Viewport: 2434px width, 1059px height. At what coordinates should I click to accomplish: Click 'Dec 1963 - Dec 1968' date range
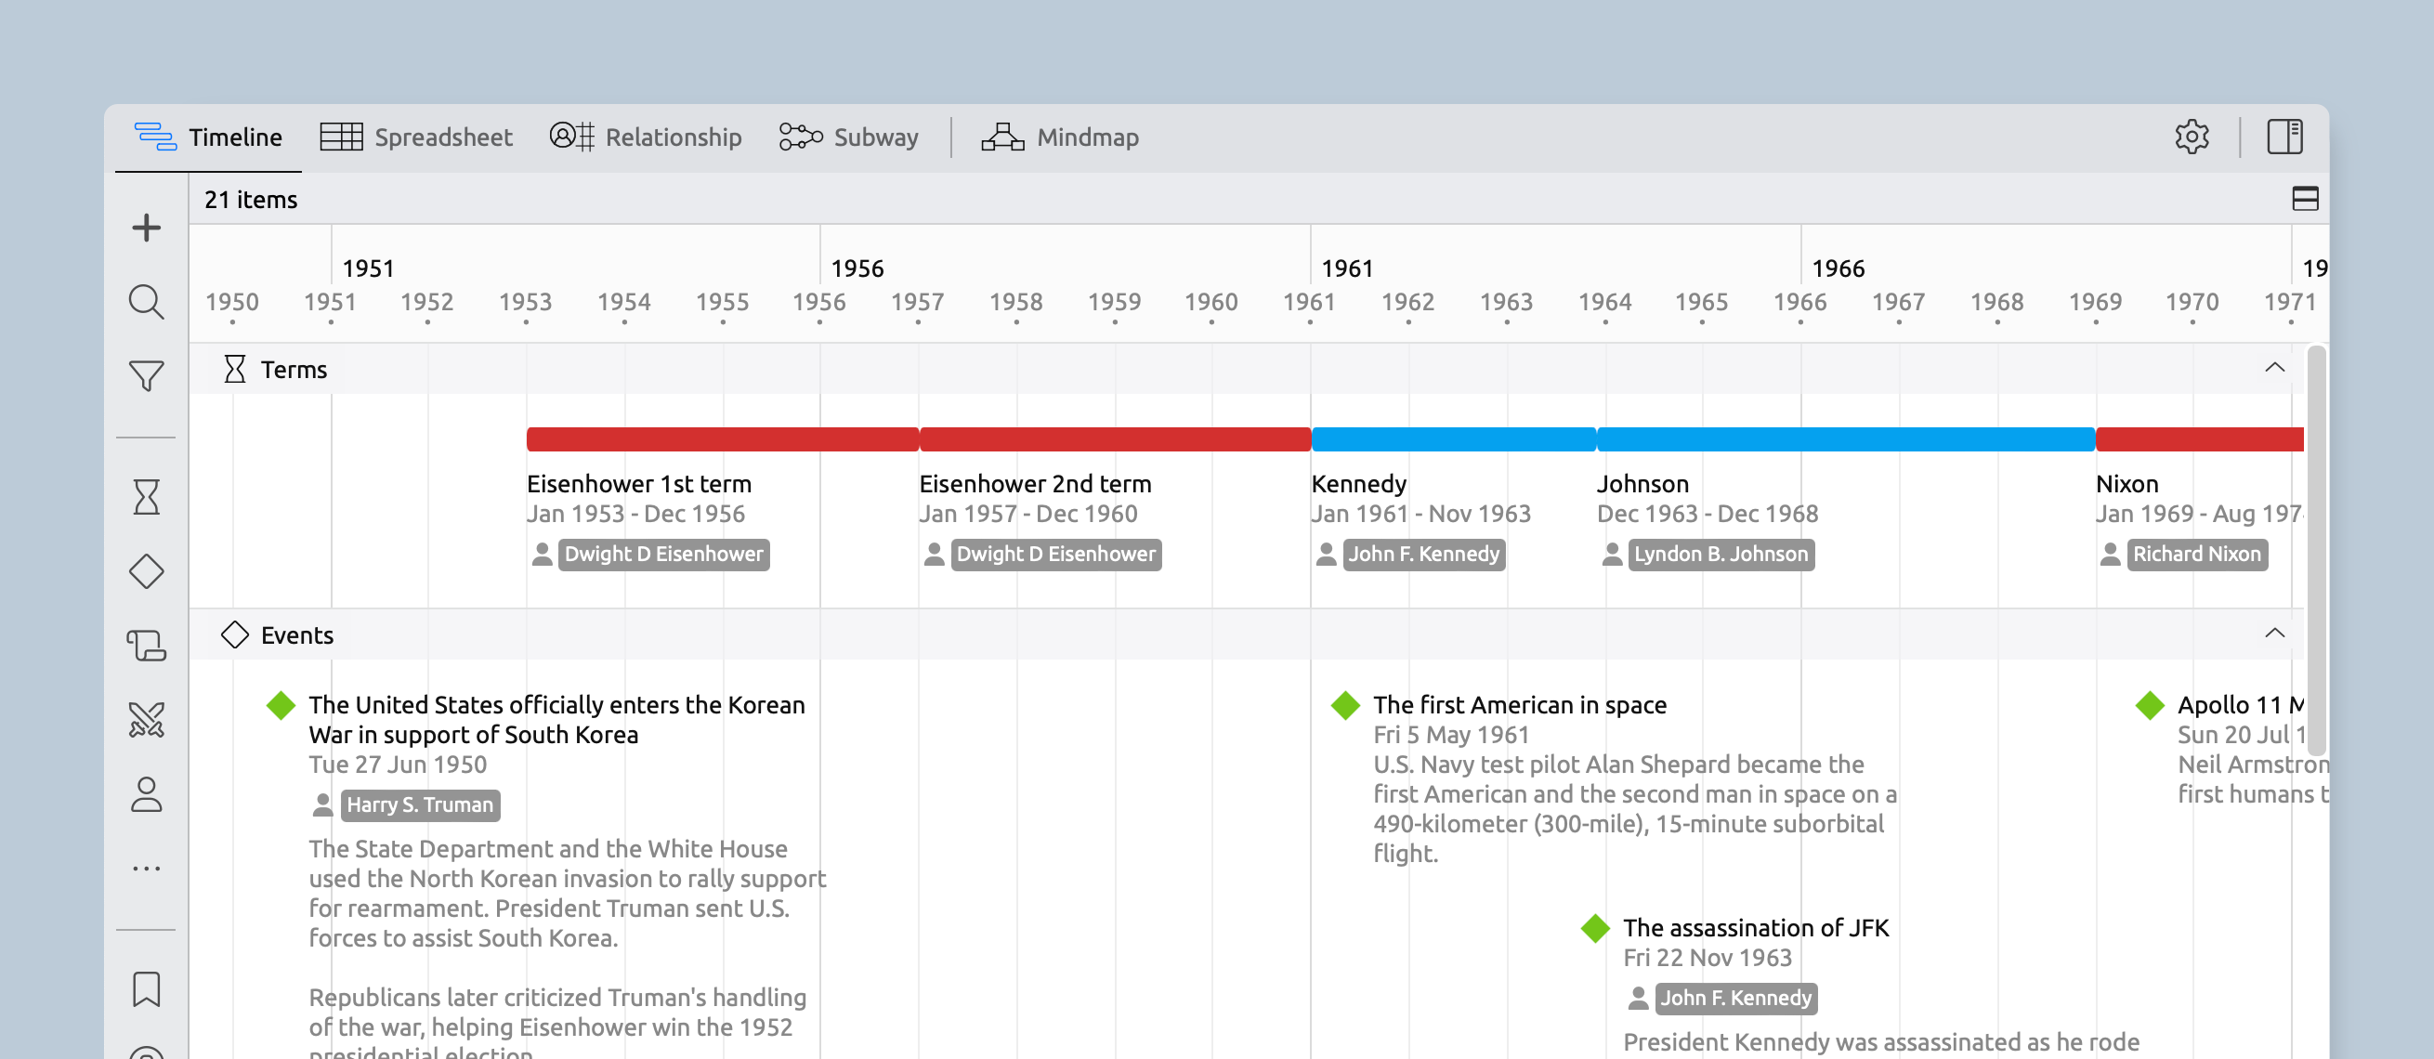click(1708, 514)
